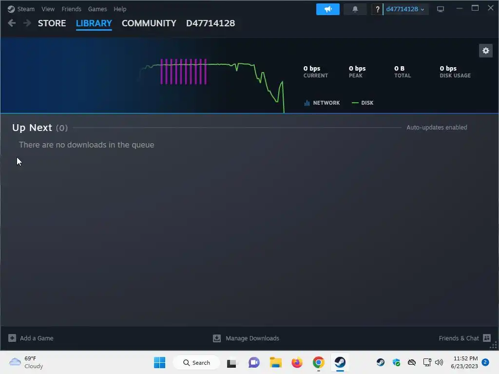Viewport: 499px width, 374px height.
Task: Click the OneDrive cloud tray icon
Action: [x=412, y=362]
